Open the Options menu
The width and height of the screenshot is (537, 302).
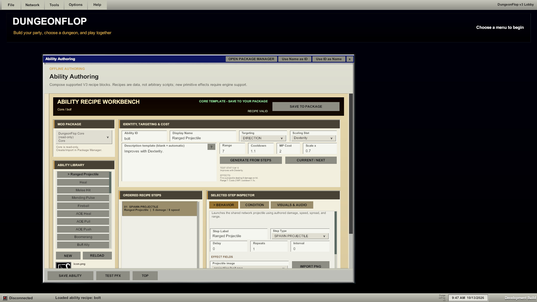[76, 5]
